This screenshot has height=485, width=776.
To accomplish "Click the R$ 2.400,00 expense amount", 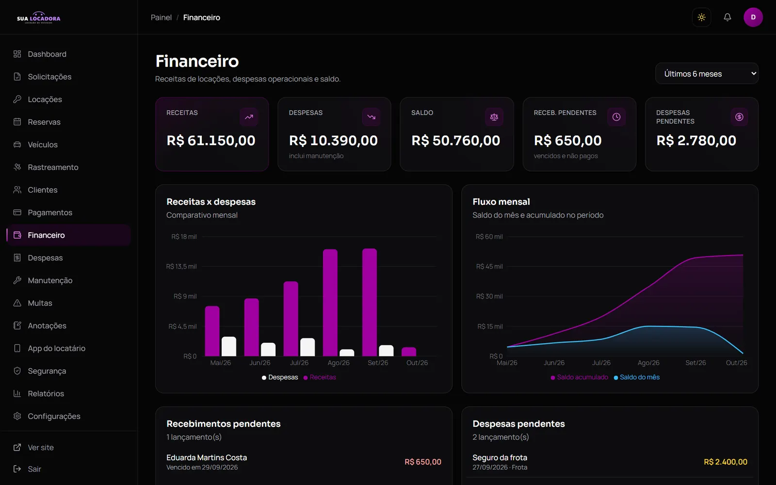I will pos(726,462).
